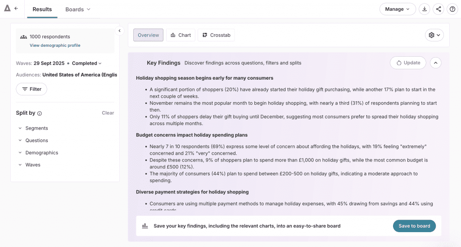461x247 pixels.
Task: Click the download icon button
Action: pos(424,9)
